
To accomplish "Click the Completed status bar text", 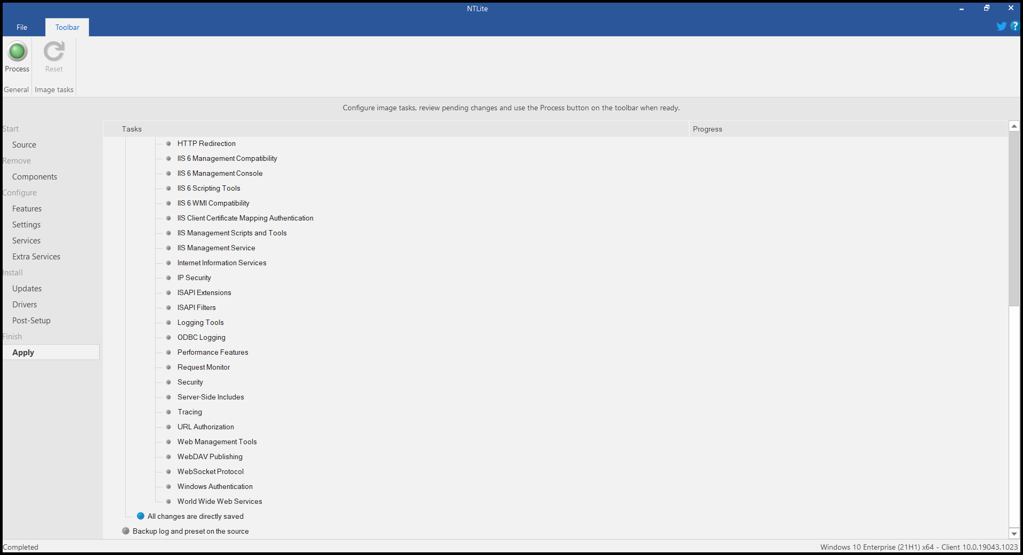I will pyautogui.click(x=21, y=547).
